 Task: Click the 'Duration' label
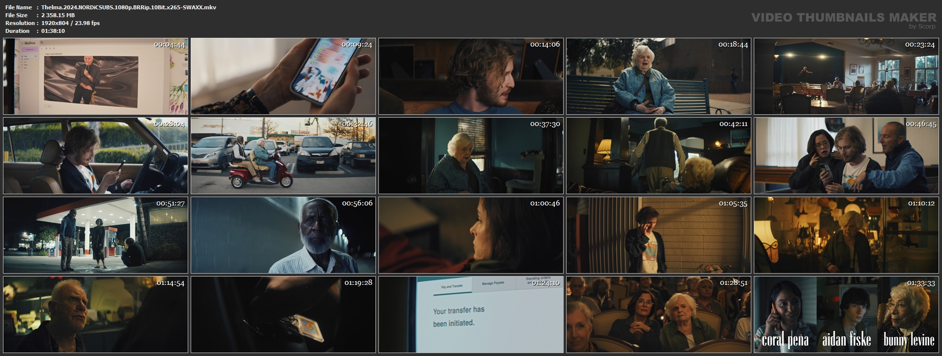pyautogui.click(x=18, y=31)
